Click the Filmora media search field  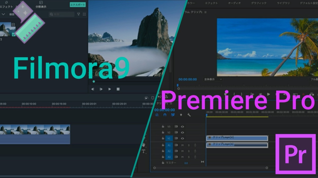click(61, 14)
